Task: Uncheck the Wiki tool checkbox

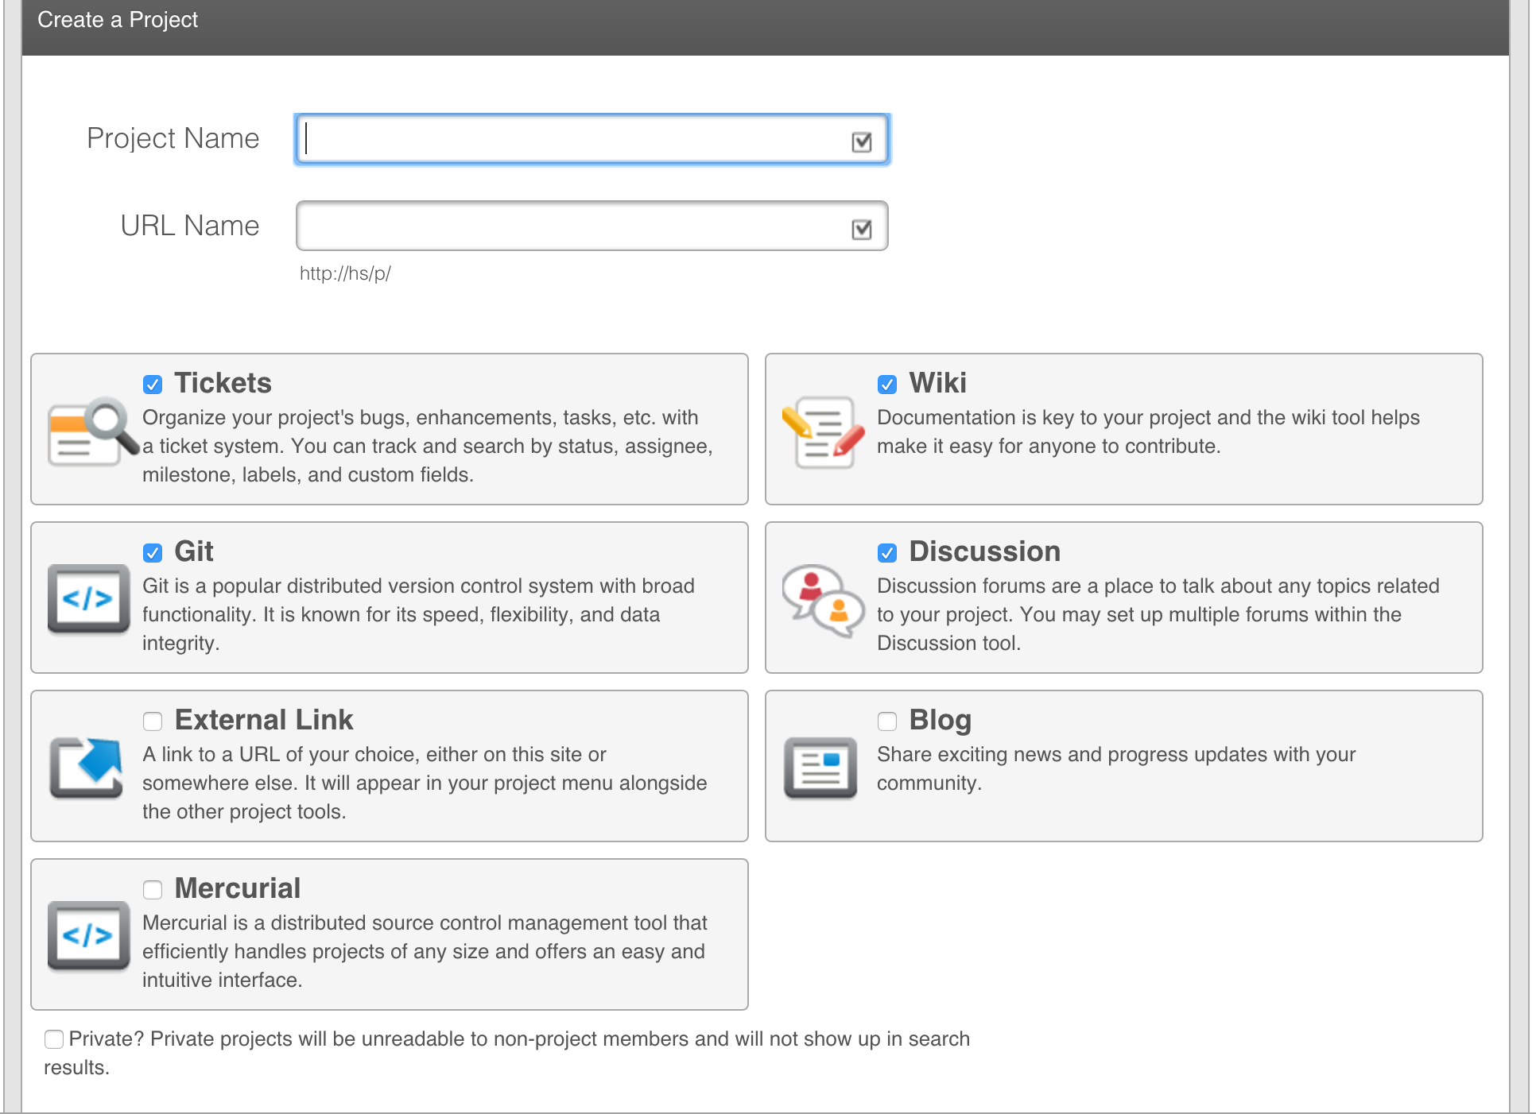Action: pyautogui.click(x=887, y=385)
